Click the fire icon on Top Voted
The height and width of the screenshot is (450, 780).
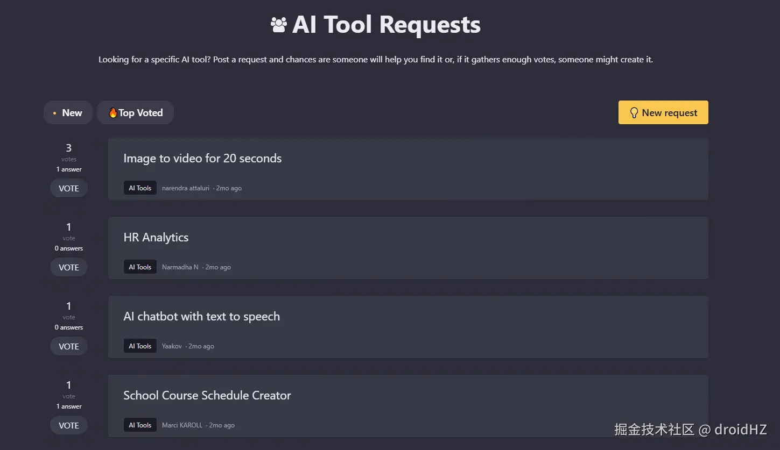[x=113, y=113]
